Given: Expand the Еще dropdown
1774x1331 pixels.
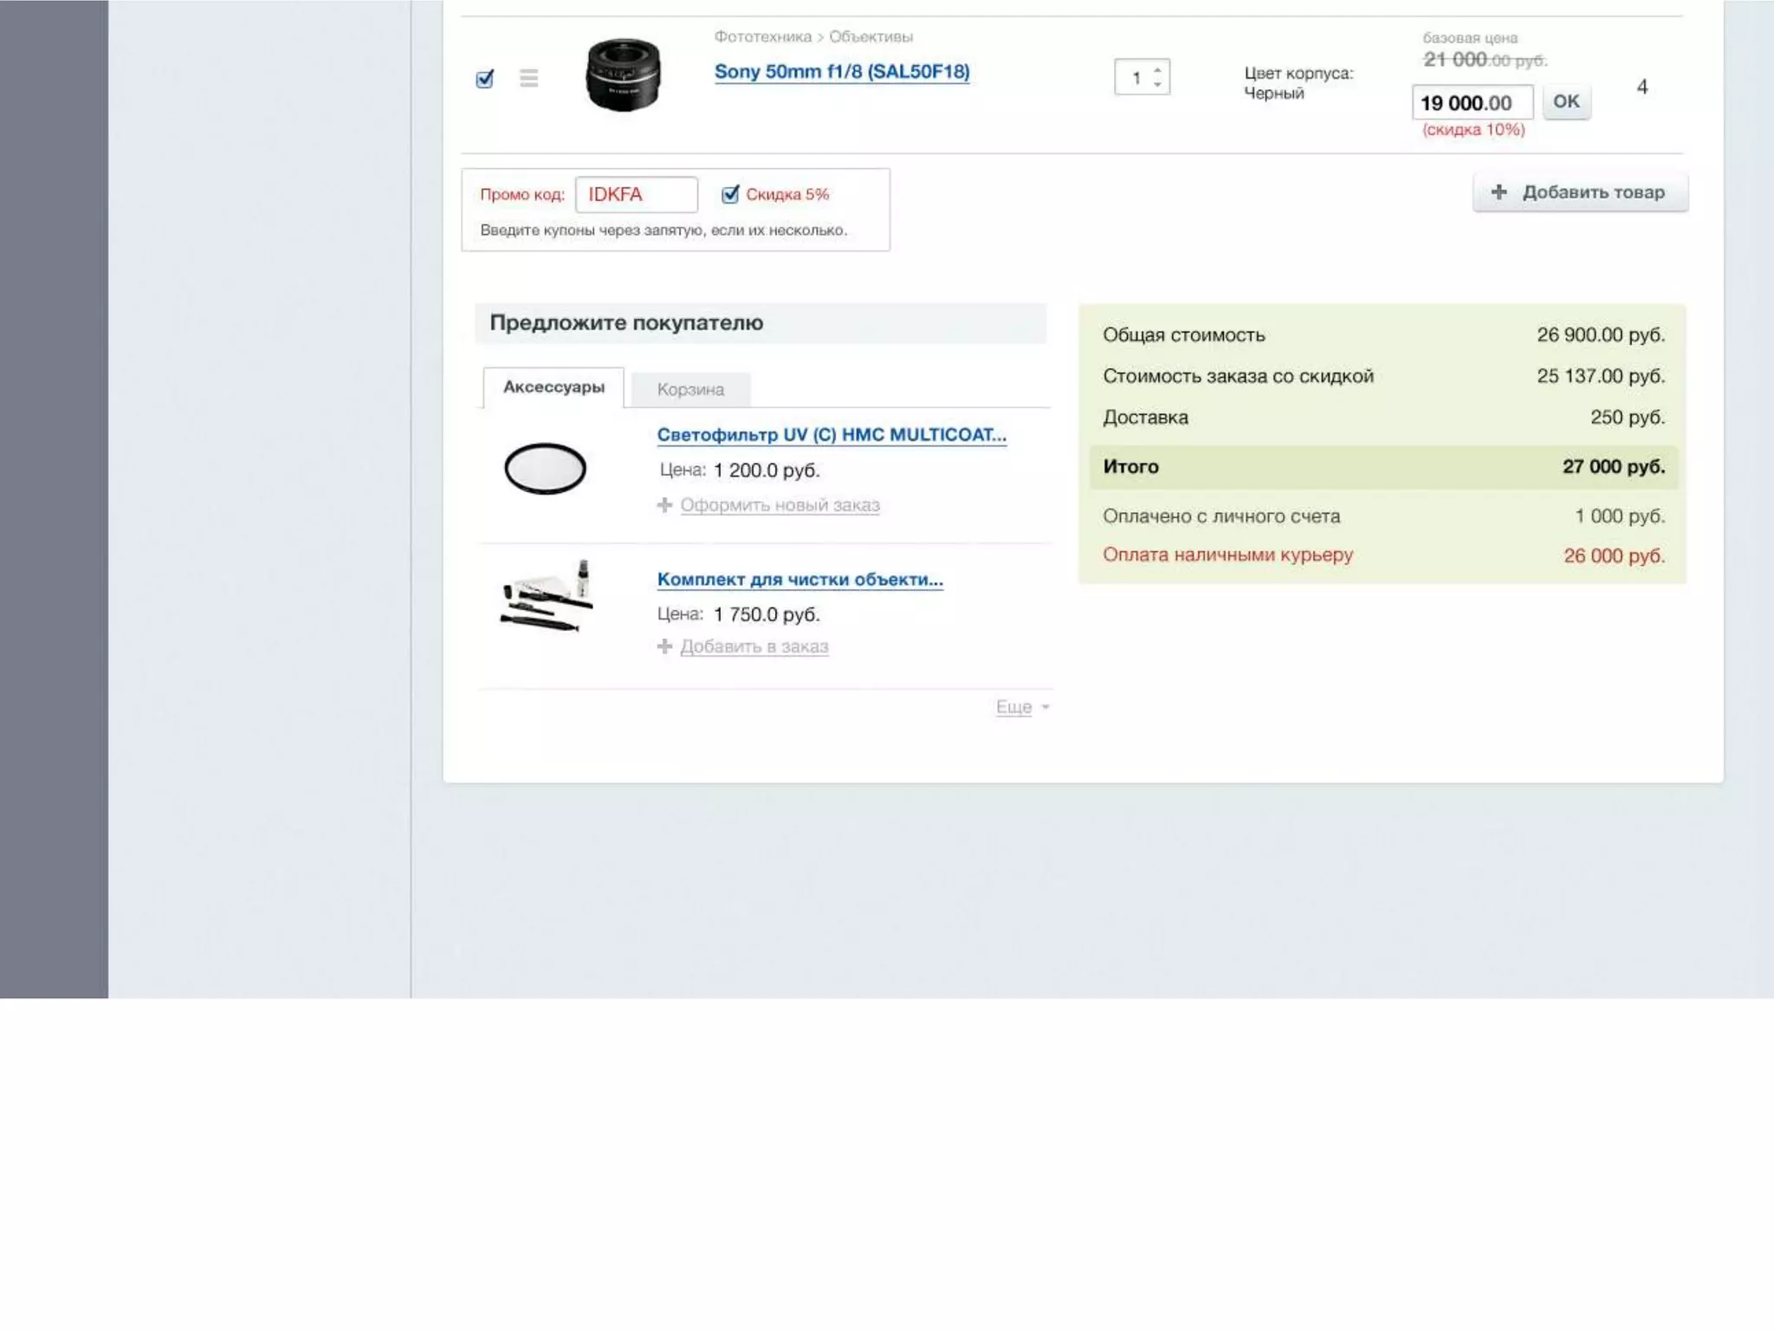Looking at the screenshot, I should (x=1021, y=707).
